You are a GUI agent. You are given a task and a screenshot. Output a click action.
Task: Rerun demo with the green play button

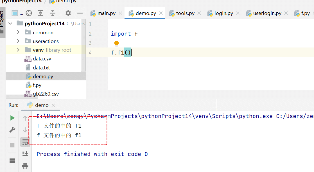click(x=12, y=118)
